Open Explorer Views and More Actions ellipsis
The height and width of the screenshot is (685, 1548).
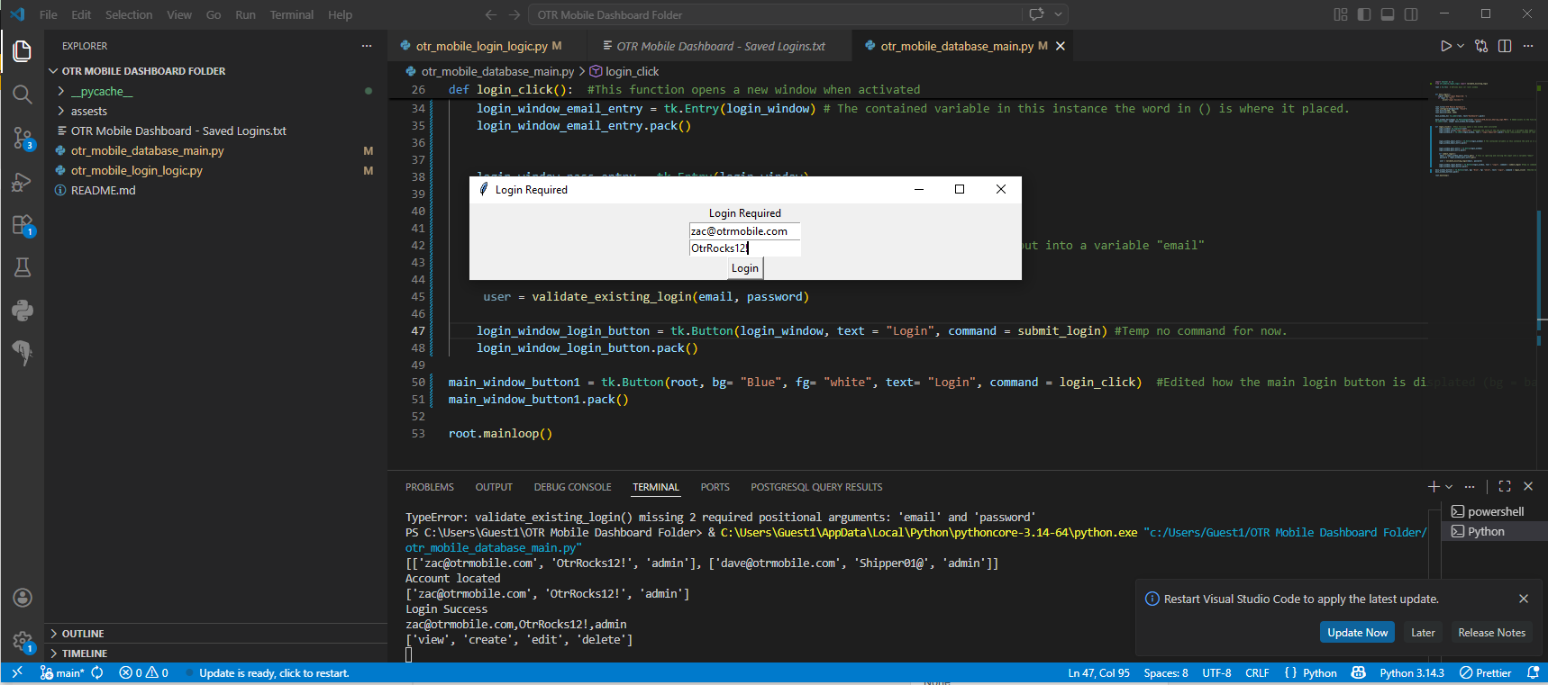click(x=367, y=46)
